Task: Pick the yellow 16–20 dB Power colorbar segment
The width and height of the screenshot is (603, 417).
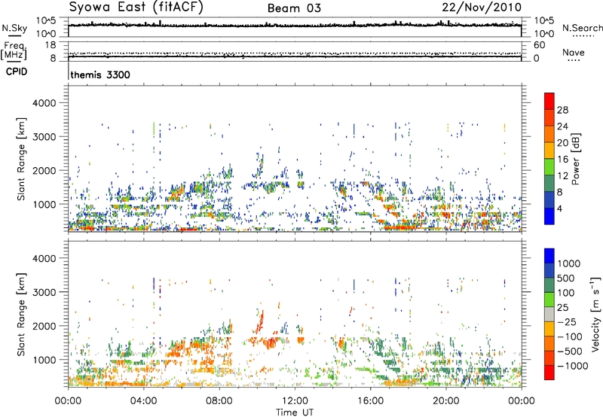Action: tap(549, 150)
